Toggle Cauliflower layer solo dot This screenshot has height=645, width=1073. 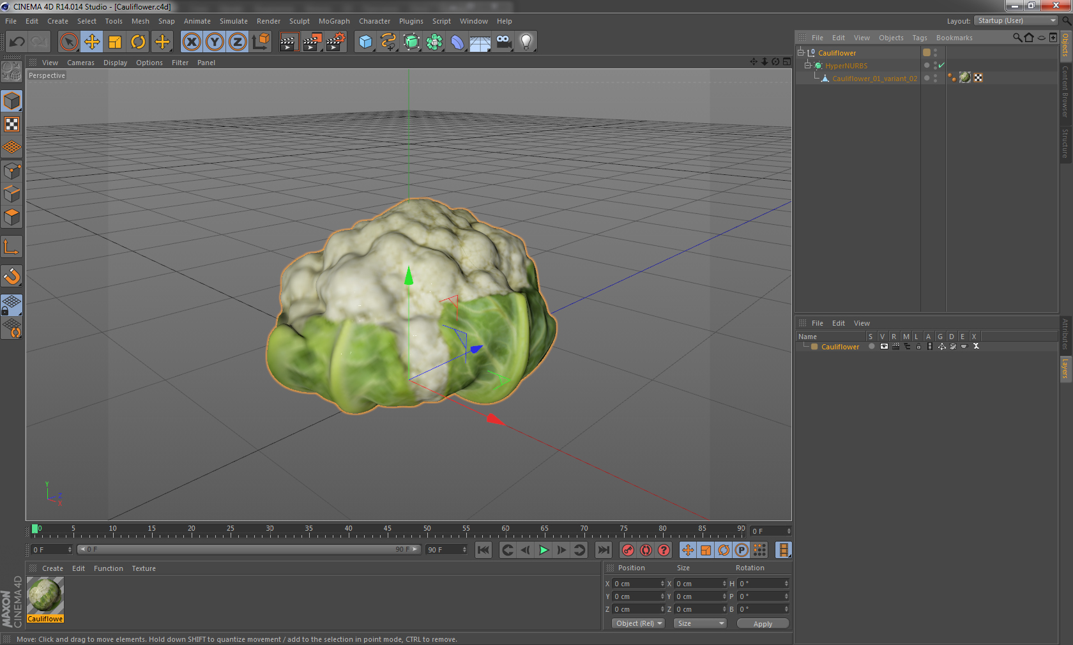click(872, 347)
